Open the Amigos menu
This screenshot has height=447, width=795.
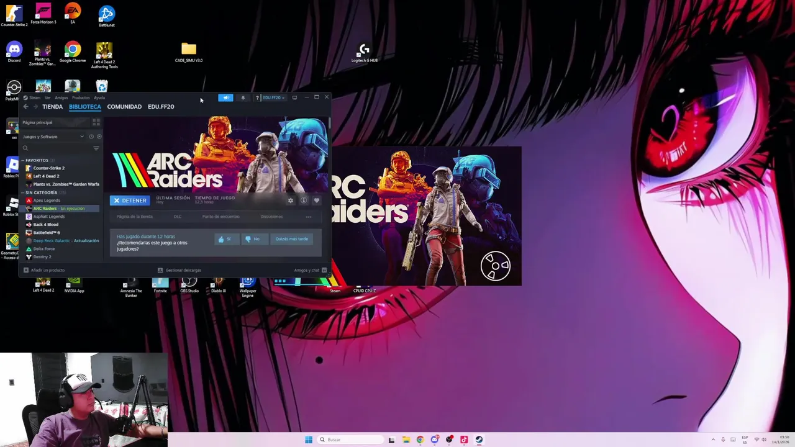tap(61, 97)
